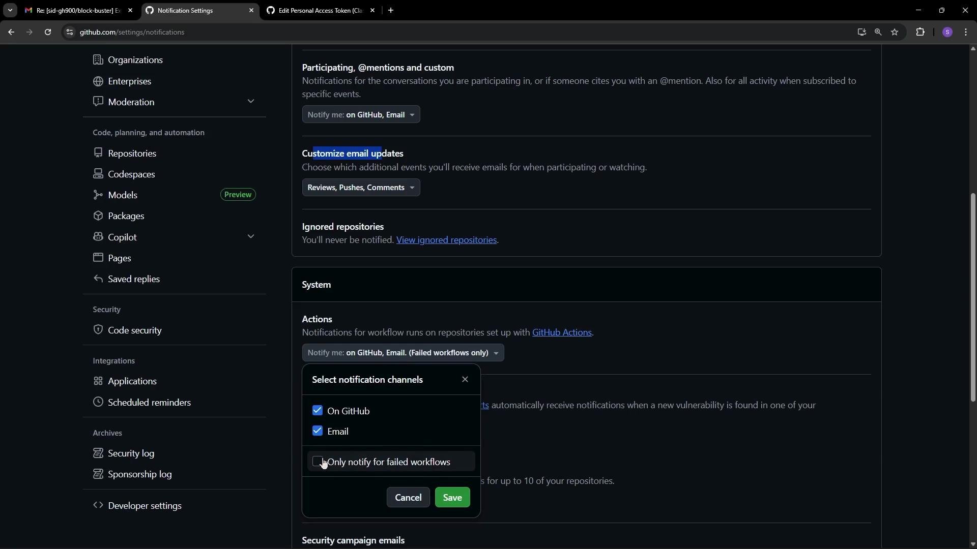Open the Scheduled reminders settings page
This screenshot has height=549, width=977.
(149, 402)
